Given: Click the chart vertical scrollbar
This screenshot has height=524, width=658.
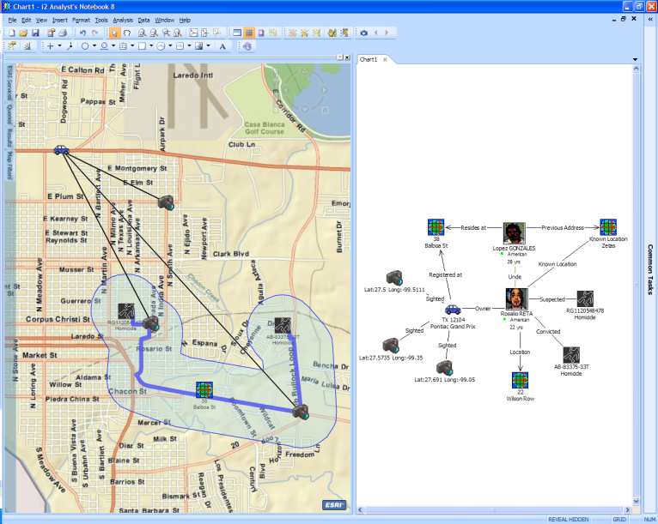Looking at the screenshot, I should pyautogui.click(x=637, y=285).
